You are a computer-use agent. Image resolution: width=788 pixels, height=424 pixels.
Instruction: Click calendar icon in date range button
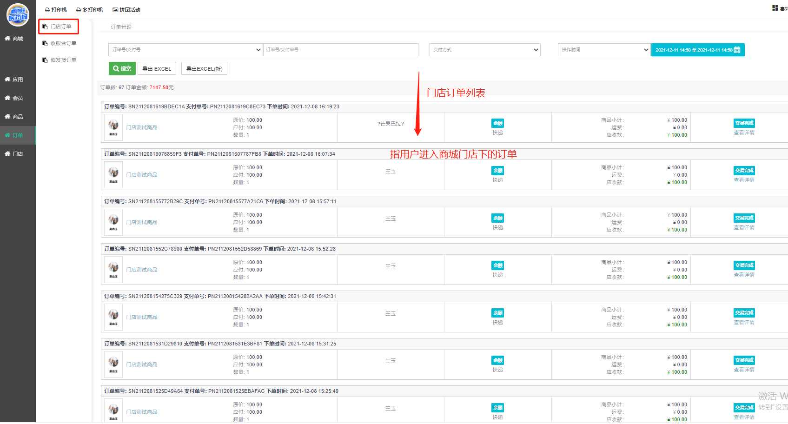coord(737,50)
